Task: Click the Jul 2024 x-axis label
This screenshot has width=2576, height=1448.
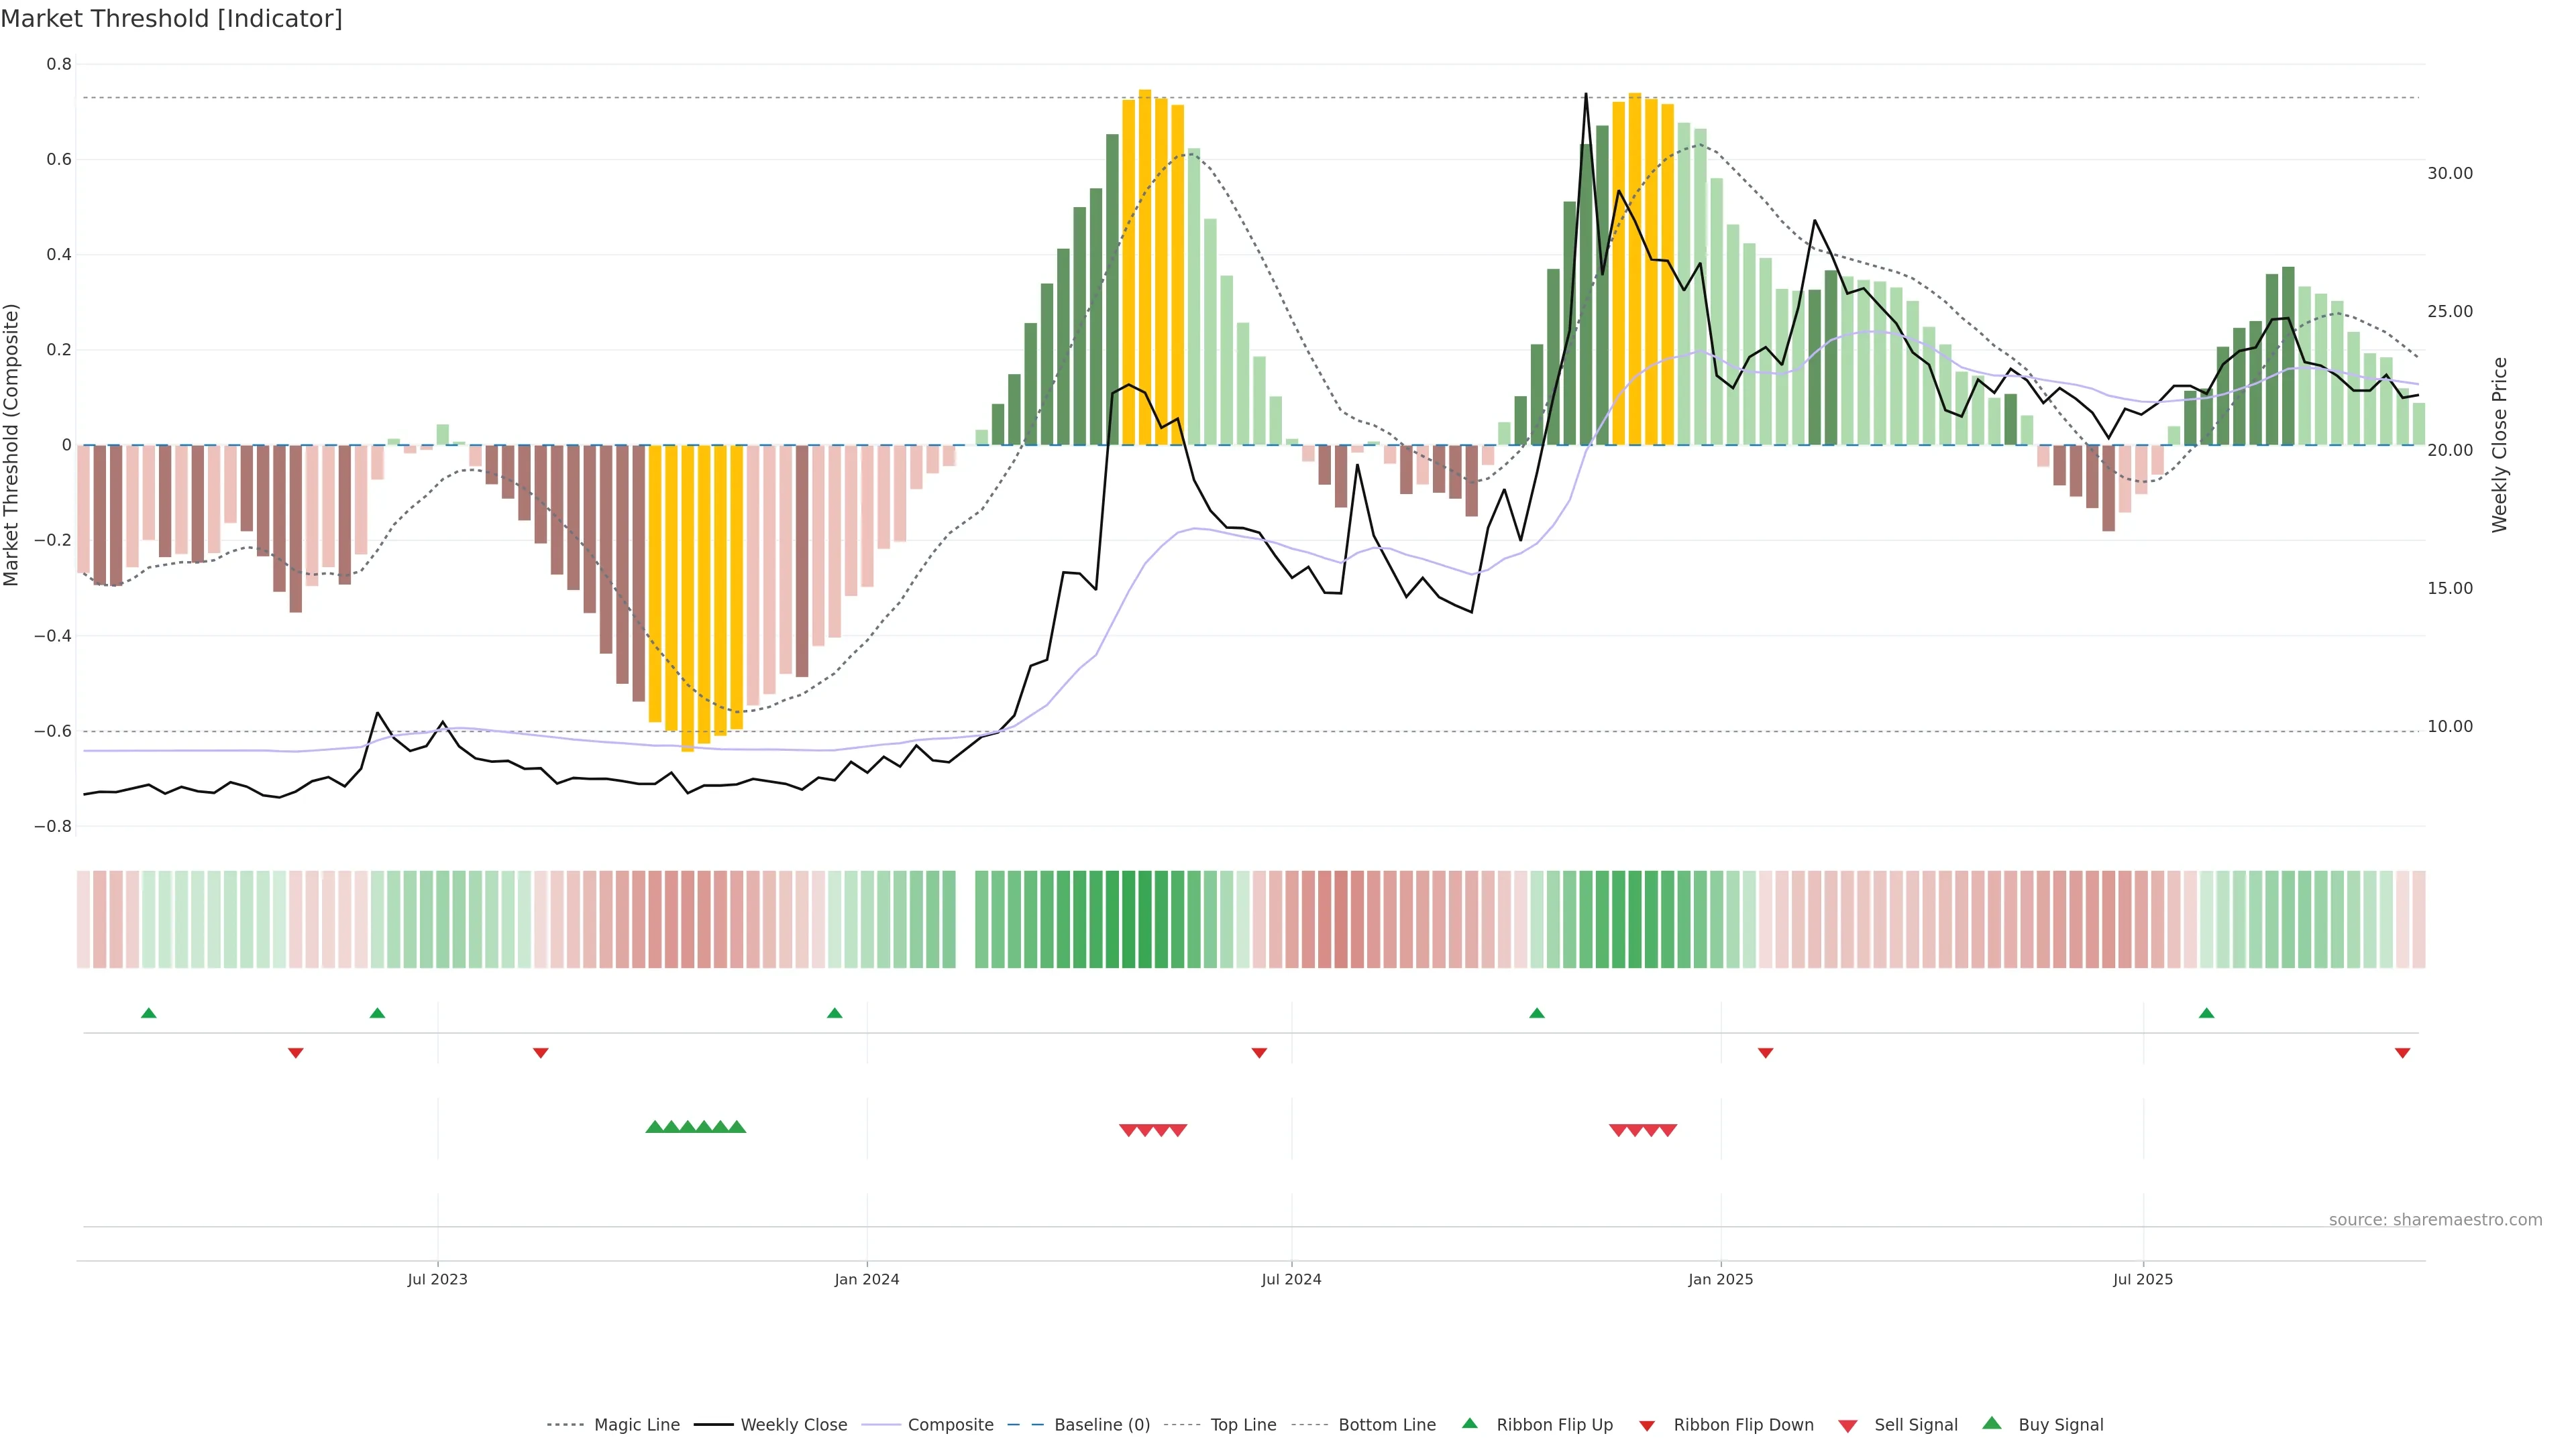Action: point(1291,1279)
